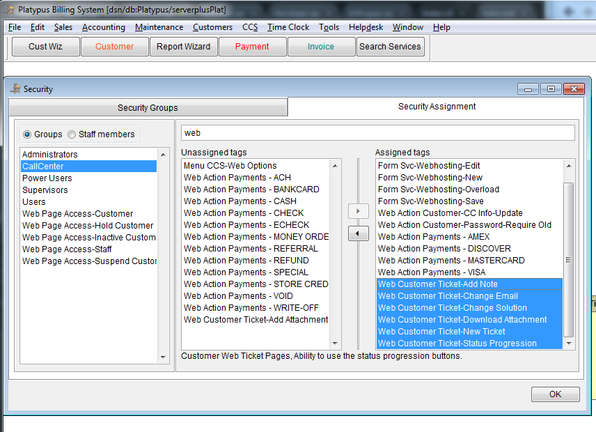The width and height of the screenshot is (596, 432).
Task: Select the Staff members radio button
Action: pos(72,134)
